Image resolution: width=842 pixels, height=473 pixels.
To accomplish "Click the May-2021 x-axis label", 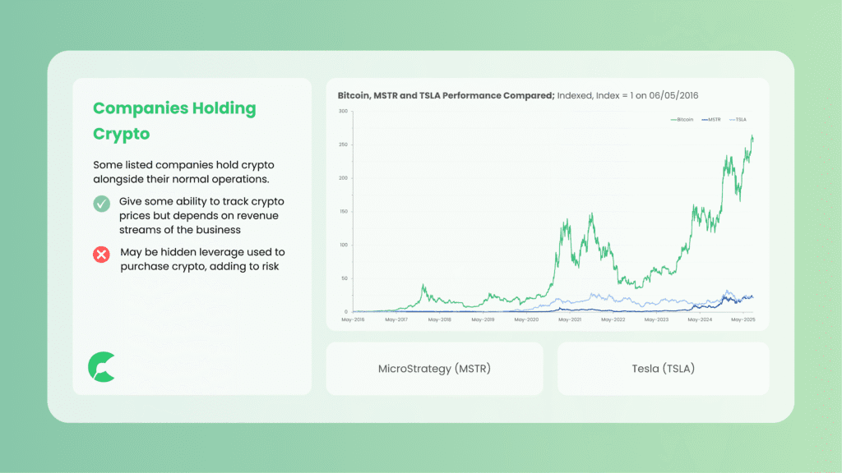I will (570, 319).
